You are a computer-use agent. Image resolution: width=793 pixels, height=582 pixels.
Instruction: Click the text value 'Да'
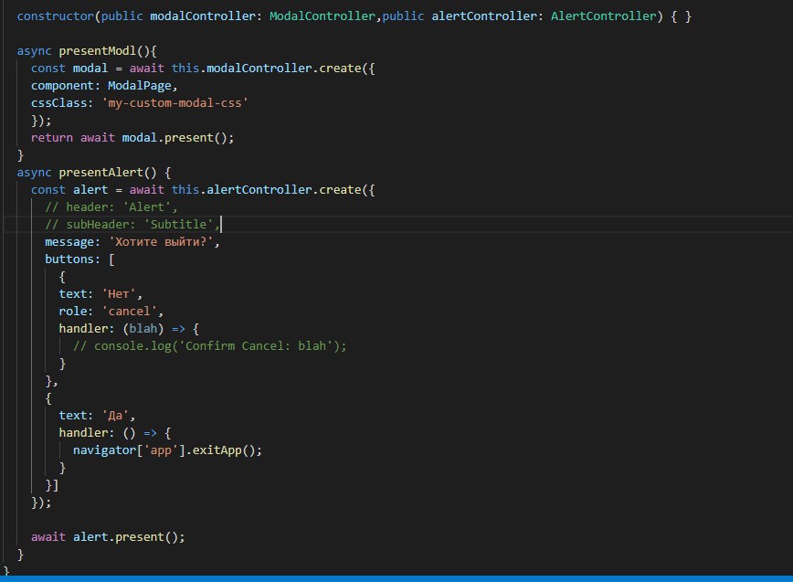[x=115, y=416]
